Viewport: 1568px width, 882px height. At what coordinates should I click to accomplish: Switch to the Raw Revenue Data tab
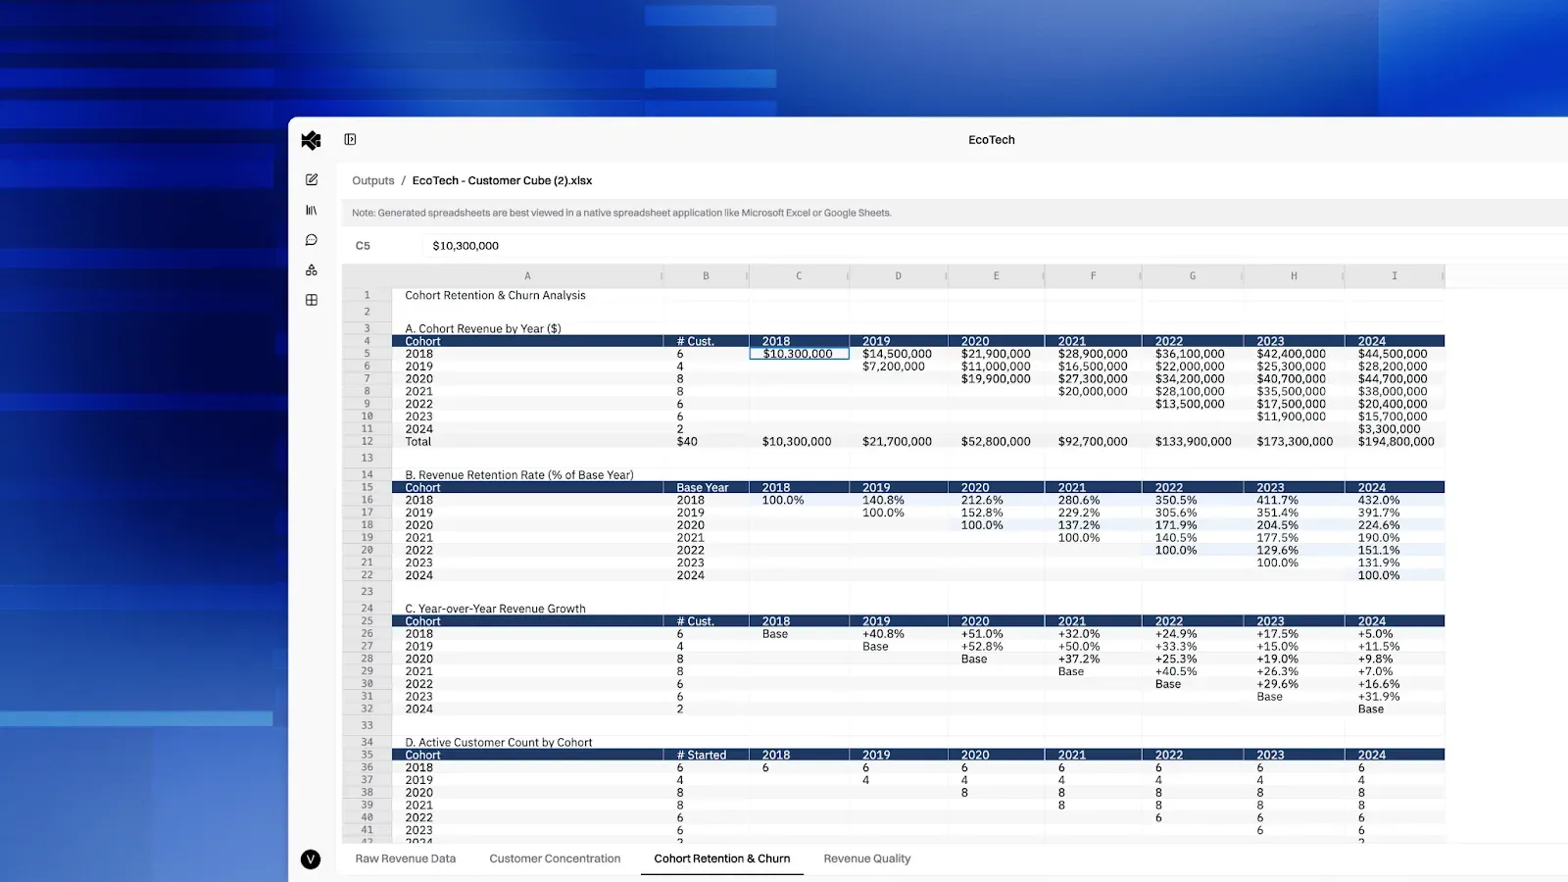click(406, 858)
